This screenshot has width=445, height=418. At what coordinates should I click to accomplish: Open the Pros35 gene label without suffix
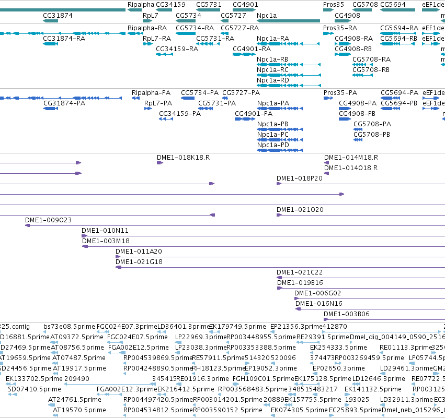pos(334,5)
